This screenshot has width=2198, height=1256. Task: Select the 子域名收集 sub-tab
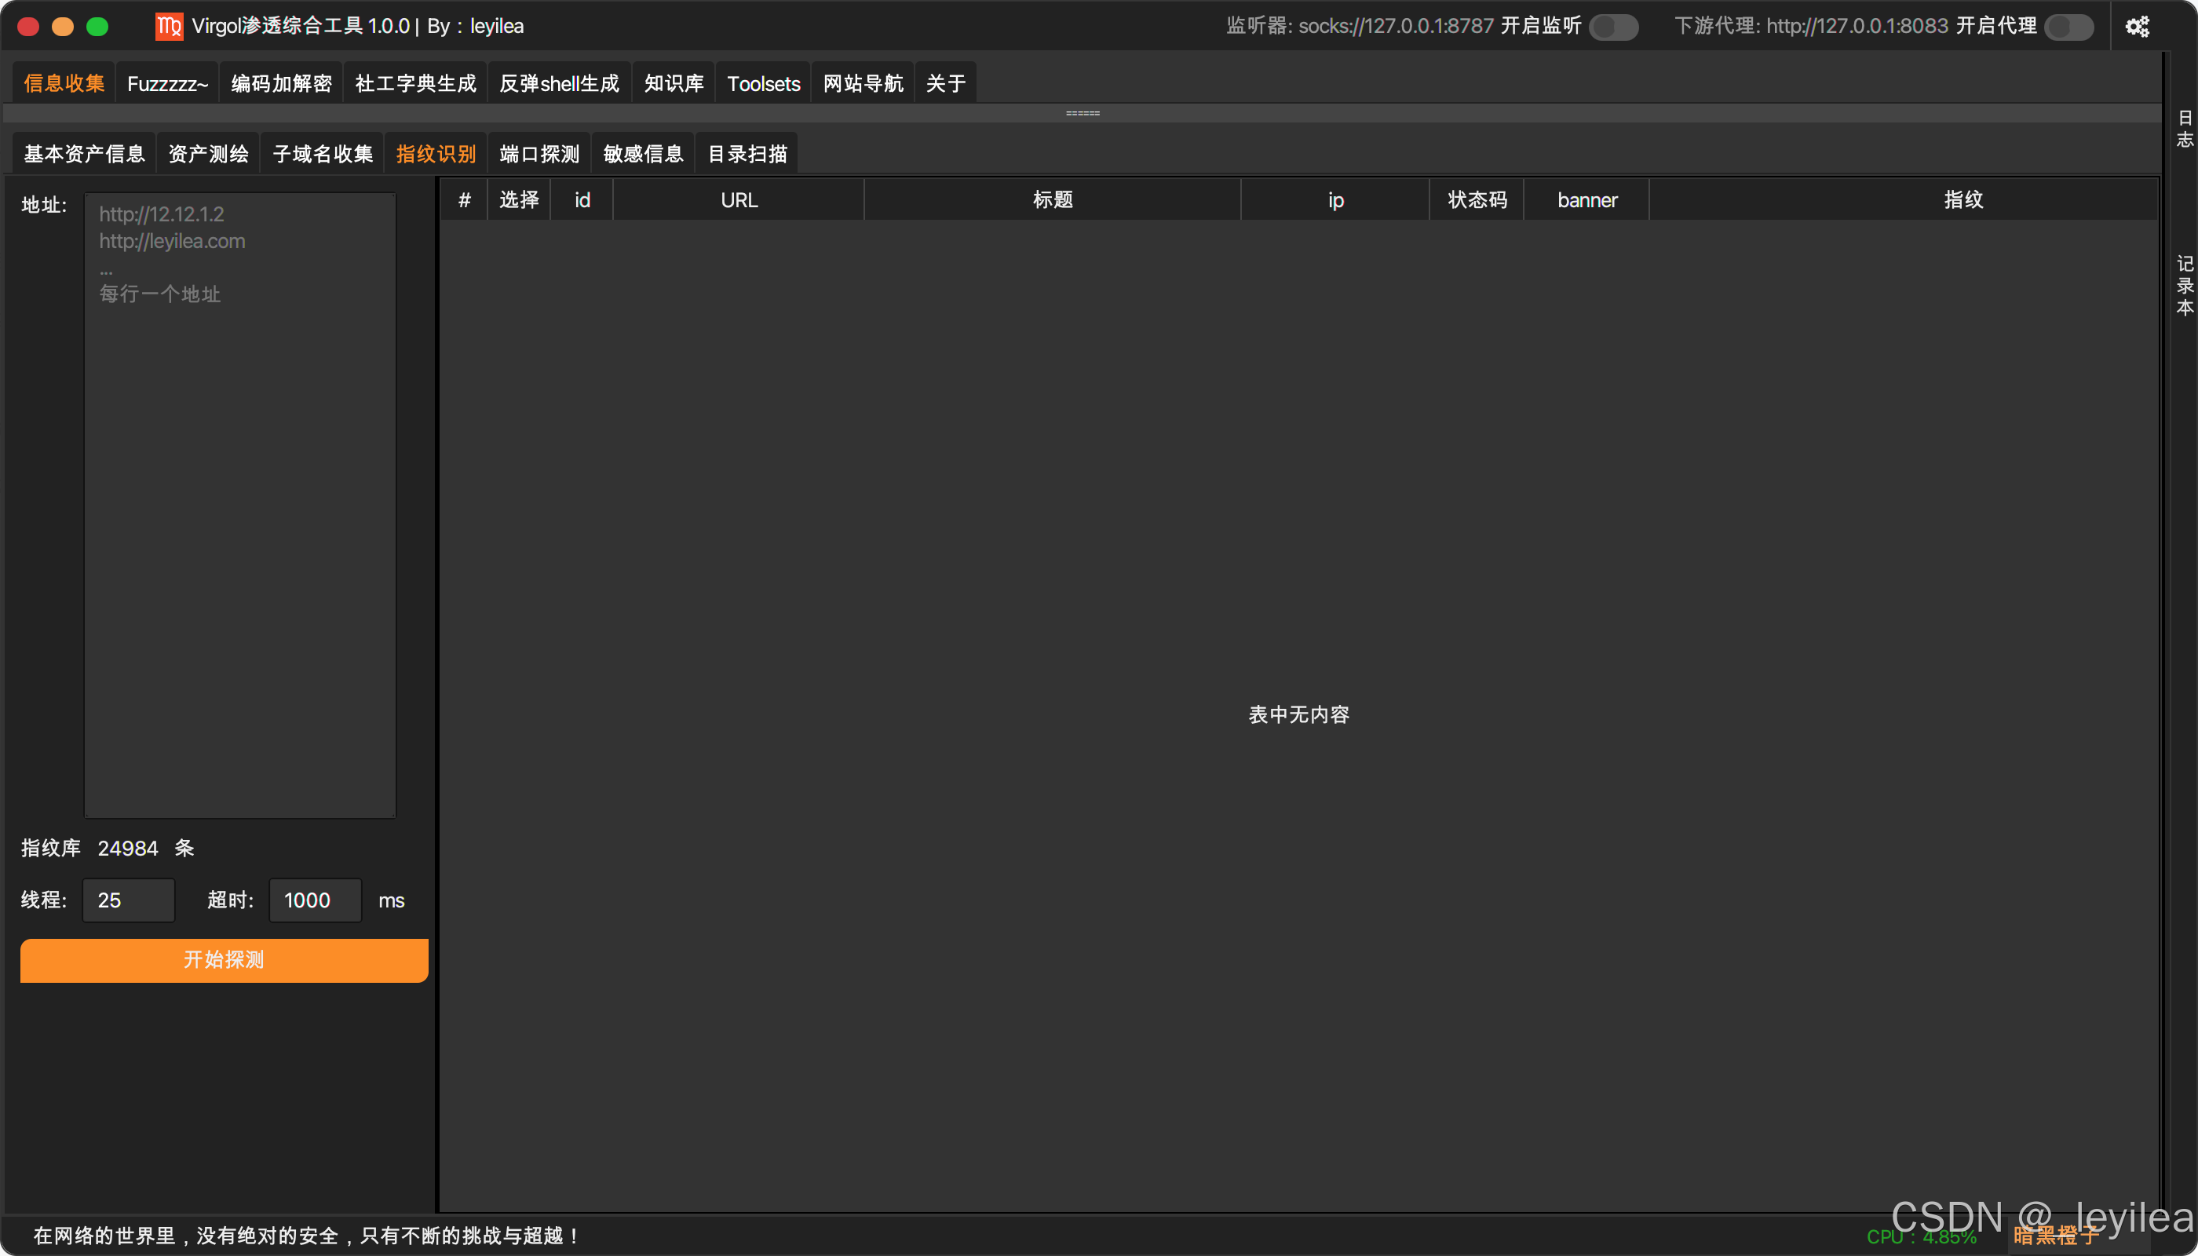point(323,155)
